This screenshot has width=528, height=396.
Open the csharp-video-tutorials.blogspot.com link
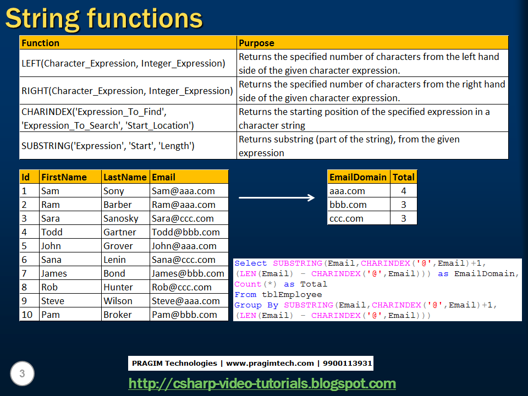[x=262, y=383]
